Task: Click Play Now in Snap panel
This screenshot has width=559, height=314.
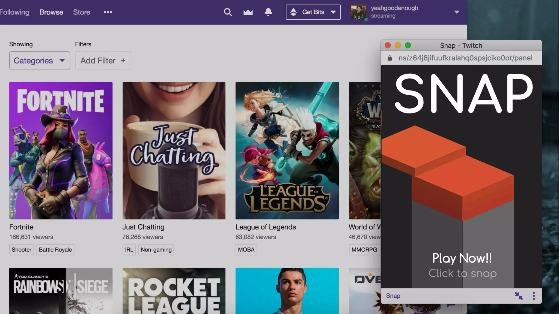Action: click(462, 258)
